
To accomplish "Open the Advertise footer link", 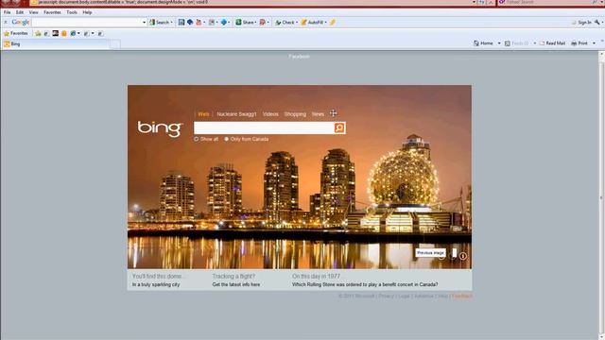I will (423, 296).
